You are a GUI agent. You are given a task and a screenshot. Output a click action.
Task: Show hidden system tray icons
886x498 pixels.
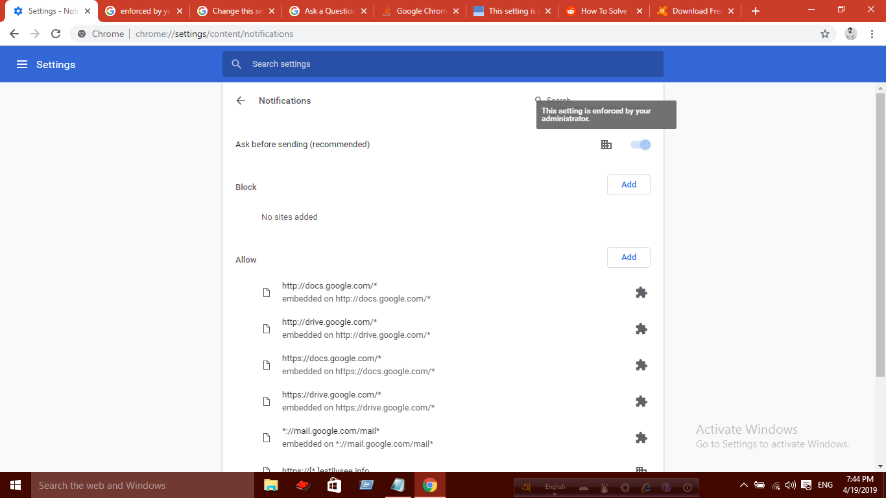[743, 485]
